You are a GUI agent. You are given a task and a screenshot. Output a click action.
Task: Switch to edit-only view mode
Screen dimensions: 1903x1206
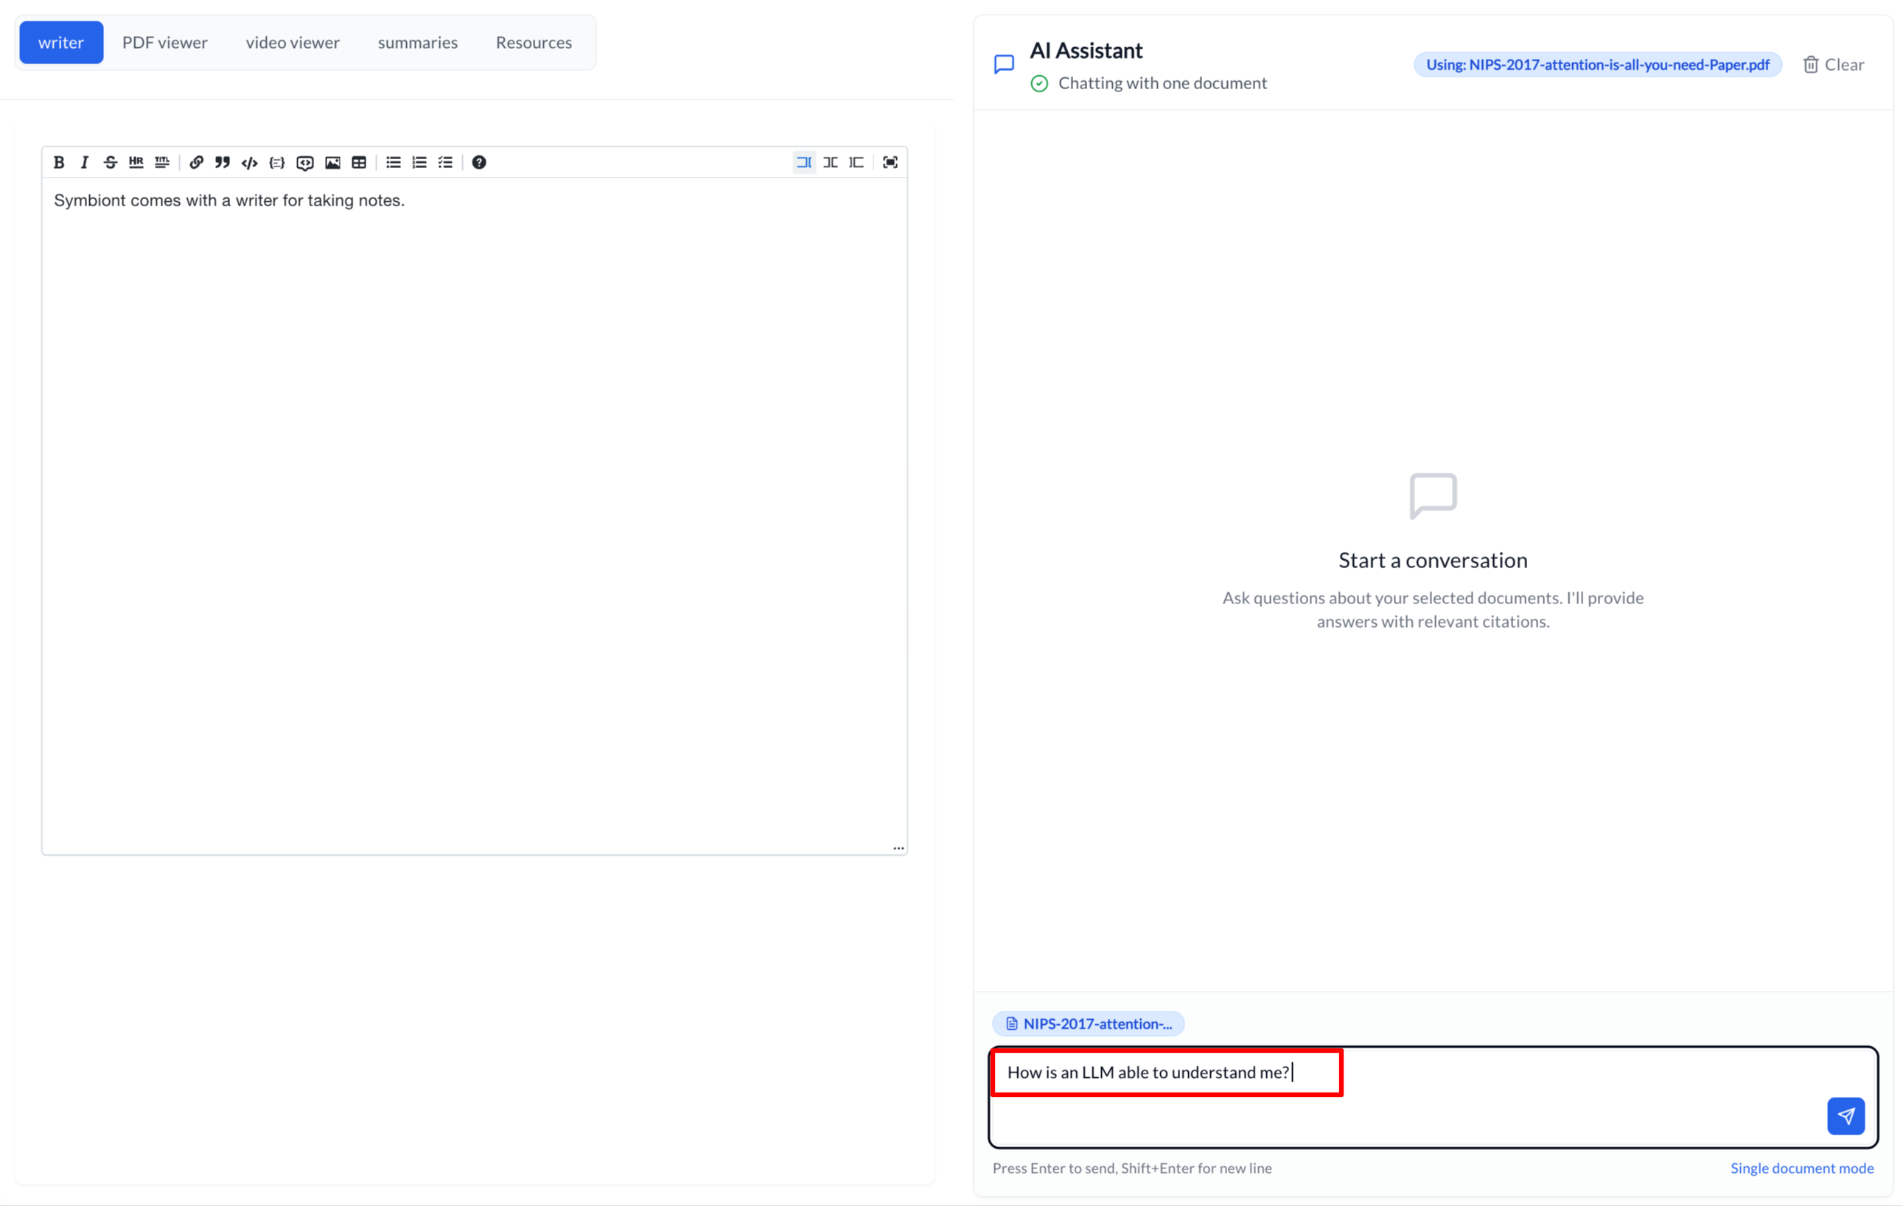coord(803,163)
